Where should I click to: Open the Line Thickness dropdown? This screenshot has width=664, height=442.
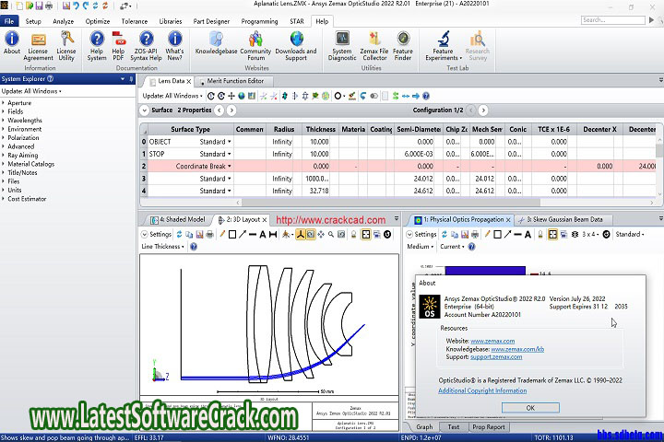[x=163, y=247]
